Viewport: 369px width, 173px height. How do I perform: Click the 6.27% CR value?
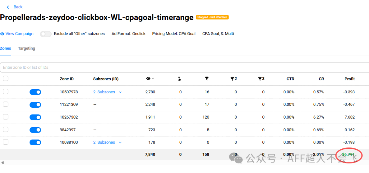pos(319,117)
